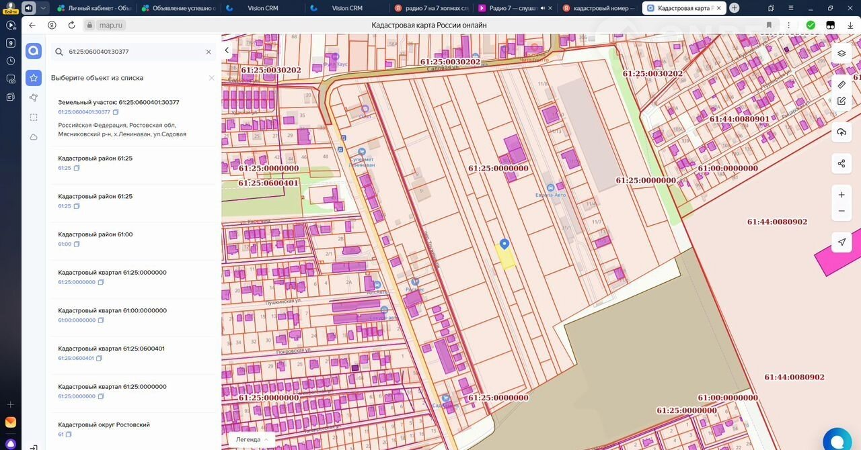This screenshot has width=861, height=450.
Task: Collapse the left search results panel
Action: (227, 50)
